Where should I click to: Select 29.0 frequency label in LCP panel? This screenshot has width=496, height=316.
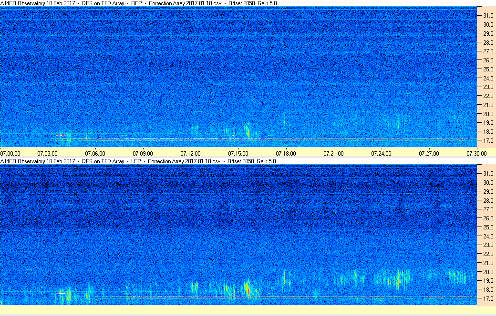pyautogui.click(x=488, y=191)
